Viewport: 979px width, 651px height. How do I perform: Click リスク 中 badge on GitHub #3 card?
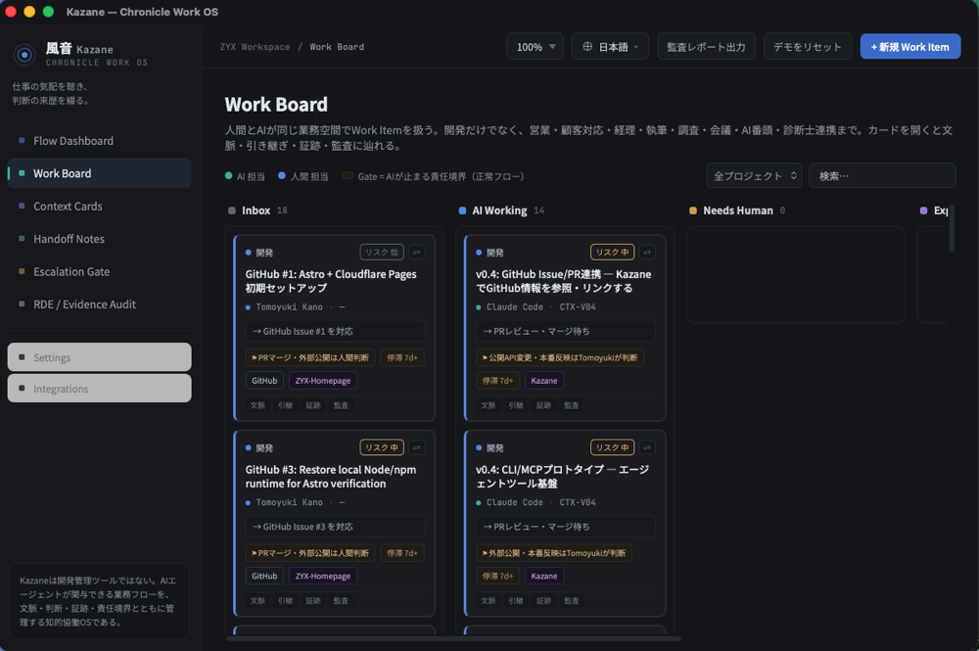(382, 447)
